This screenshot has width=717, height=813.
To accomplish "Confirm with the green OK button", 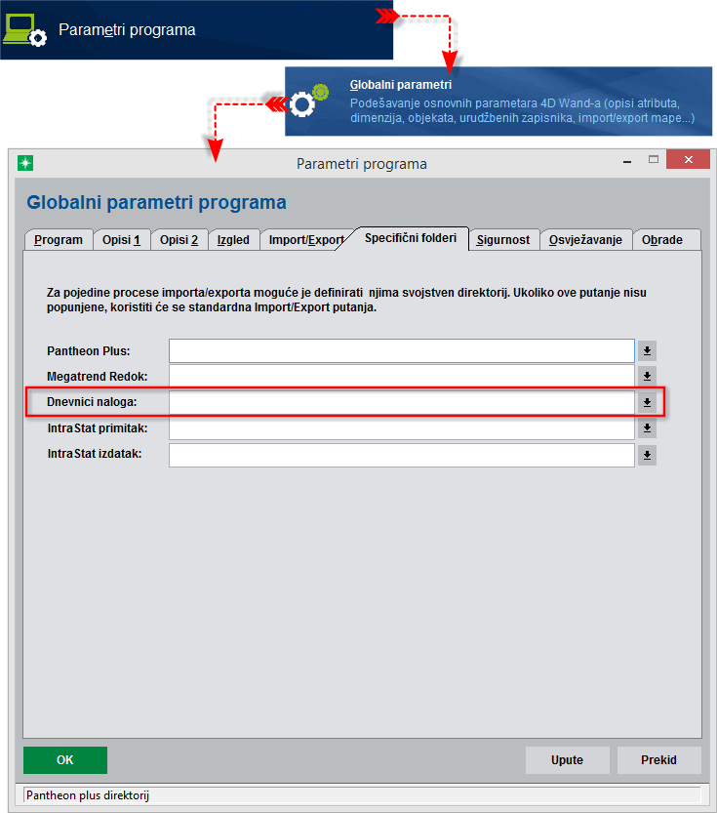I will coord(65,760).
